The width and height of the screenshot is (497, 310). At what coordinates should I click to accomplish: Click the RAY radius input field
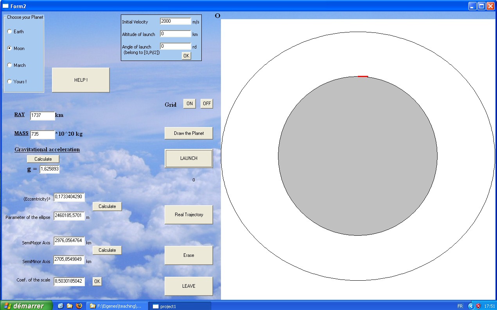(x=43, y=116)
